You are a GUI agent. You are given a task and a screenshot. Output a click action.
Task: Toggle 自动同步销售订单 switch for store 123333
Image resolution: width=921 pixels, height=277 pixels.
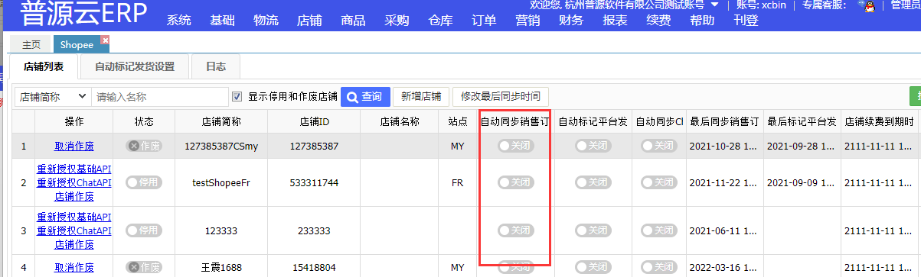click(515, 230)
